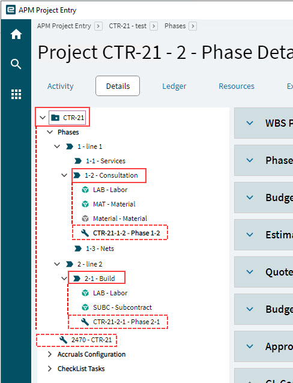Open the Resources tab
The height and width of the screenshot is (383, 293).
tap(237, 86)
